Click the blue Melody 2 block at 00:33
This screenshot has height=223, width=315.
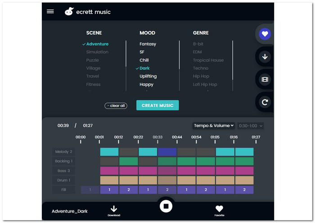tap(167, 152)
